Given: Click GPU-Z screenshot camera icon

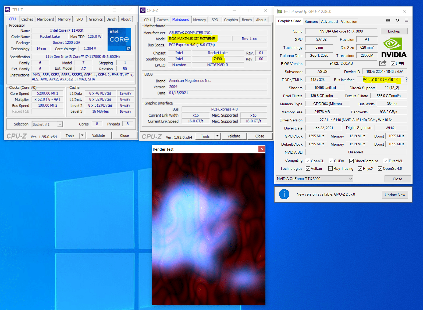Looking at the screenshot, I should [388, 20].
